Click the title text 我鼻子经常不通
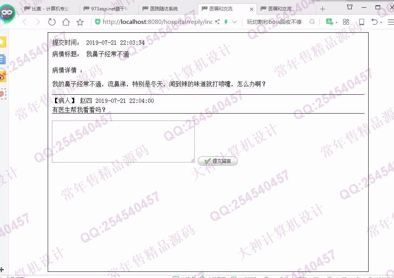The width and height of the screenshot is (394, 278). point(108,54)
